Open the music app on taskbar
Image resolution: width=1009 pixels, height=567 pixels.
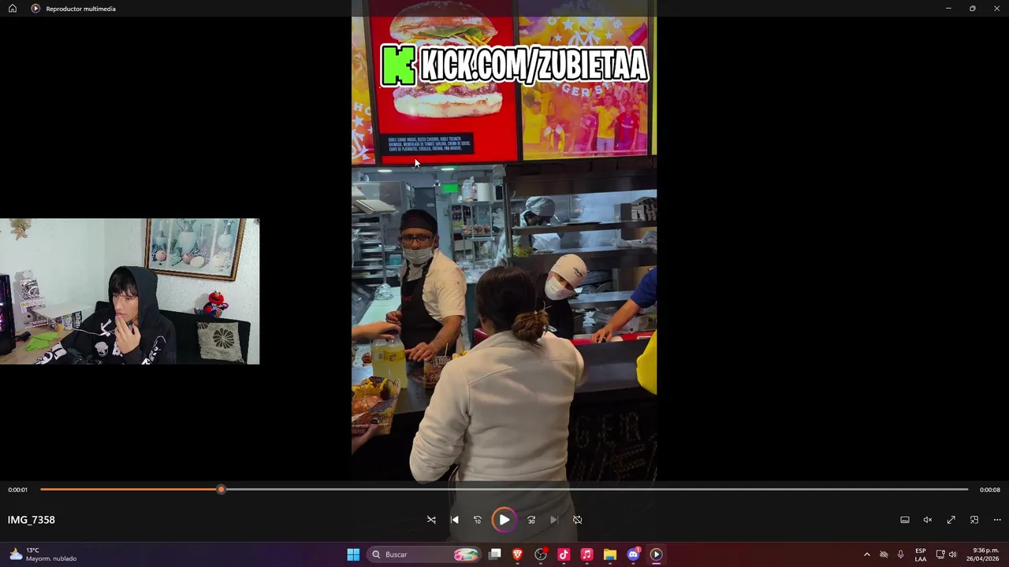click(586, 554)
